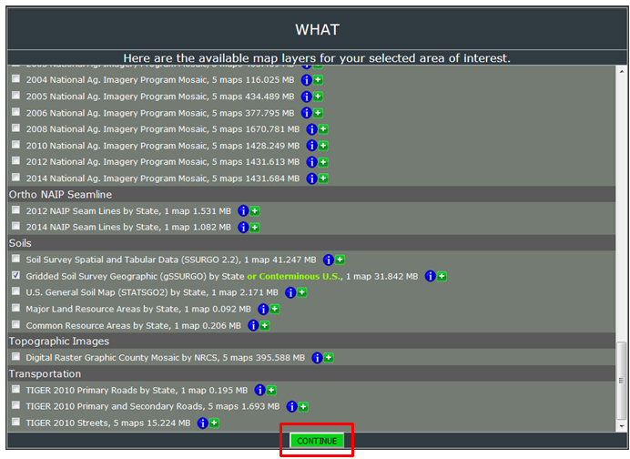Open info for TIGER Primary and Secondary Roads
The width and height of the screenshot is (630, 459).
pyautogui.click(x=291, y=407)
